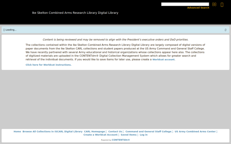Open the CARL Homepage link
This screenshot has height=144, width=231.
[95, 131]
